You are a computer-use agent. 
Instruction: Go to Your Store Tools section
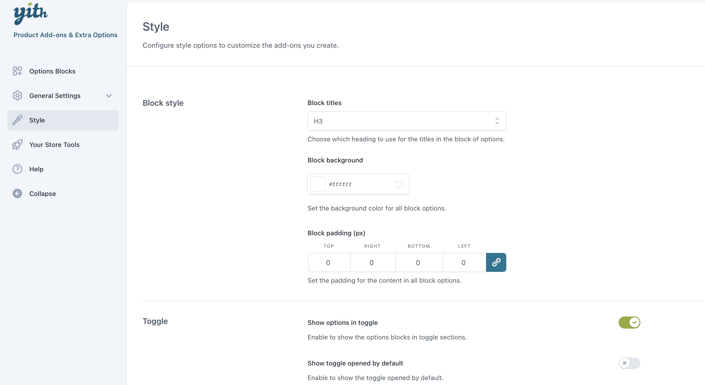[54, 144]
